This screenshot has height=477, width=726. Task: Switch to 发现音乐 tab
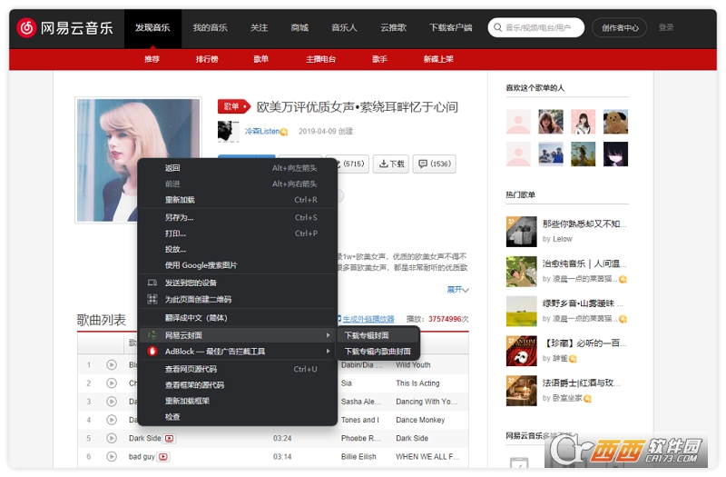[x=152, y=28]
